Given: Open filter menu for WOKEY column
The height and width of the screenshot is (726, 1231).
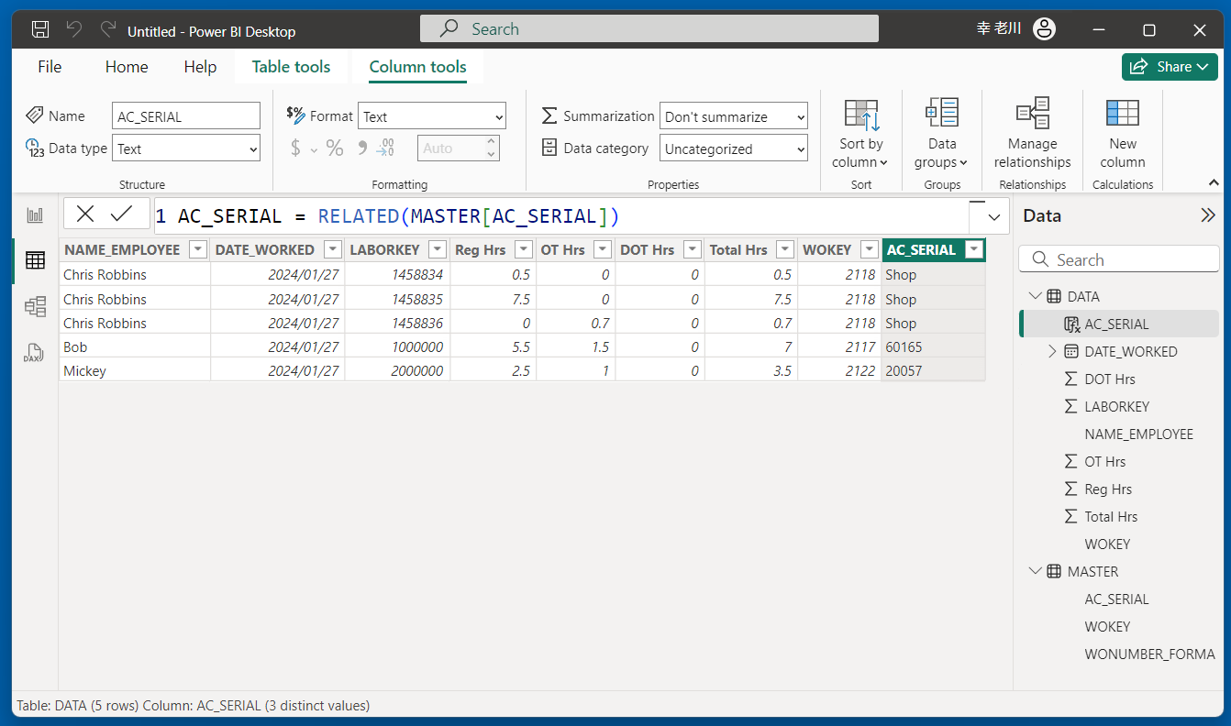Looking at the screenshot, I should (x=869, y=249).
